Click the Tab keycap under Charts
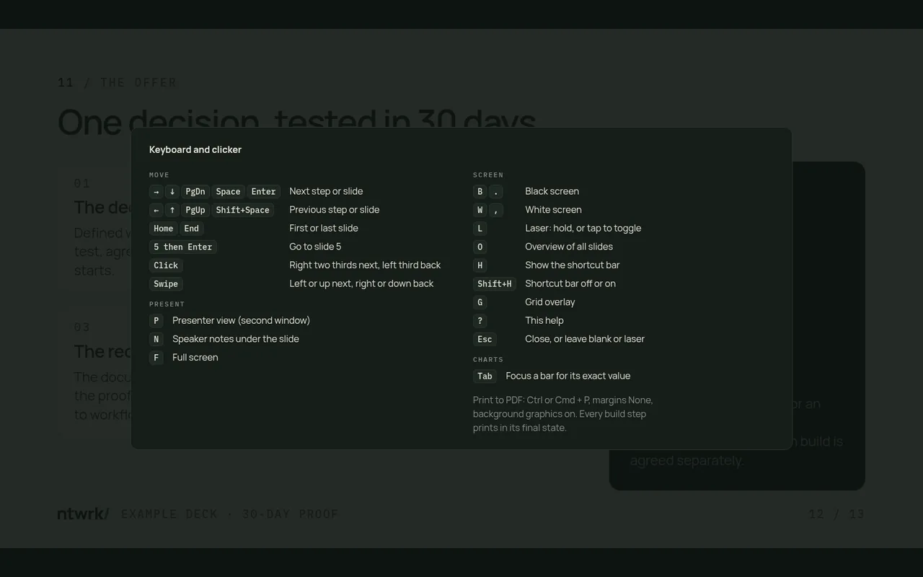 485,376
